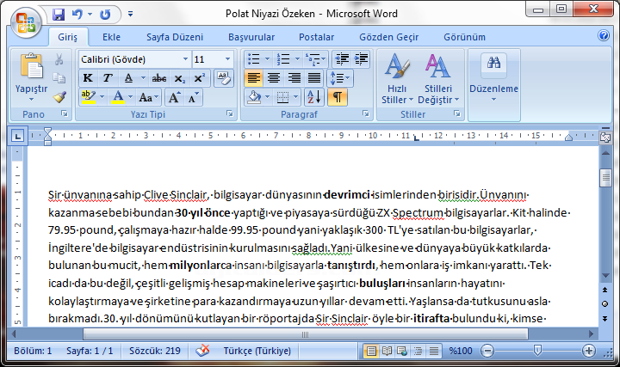Screen dimensions: 620x367
Task: Toggle italic (T) formatting
Action: 107,78
